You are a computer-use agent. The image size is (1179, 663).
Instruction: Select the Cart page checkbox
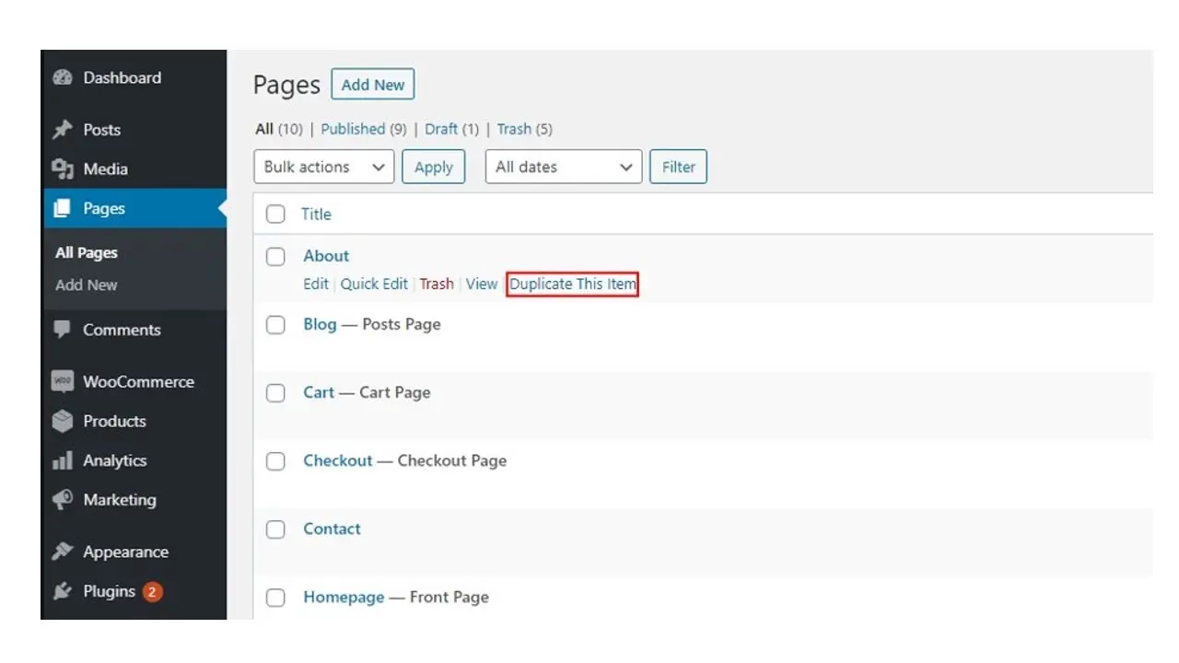click(x=275, y=393)
